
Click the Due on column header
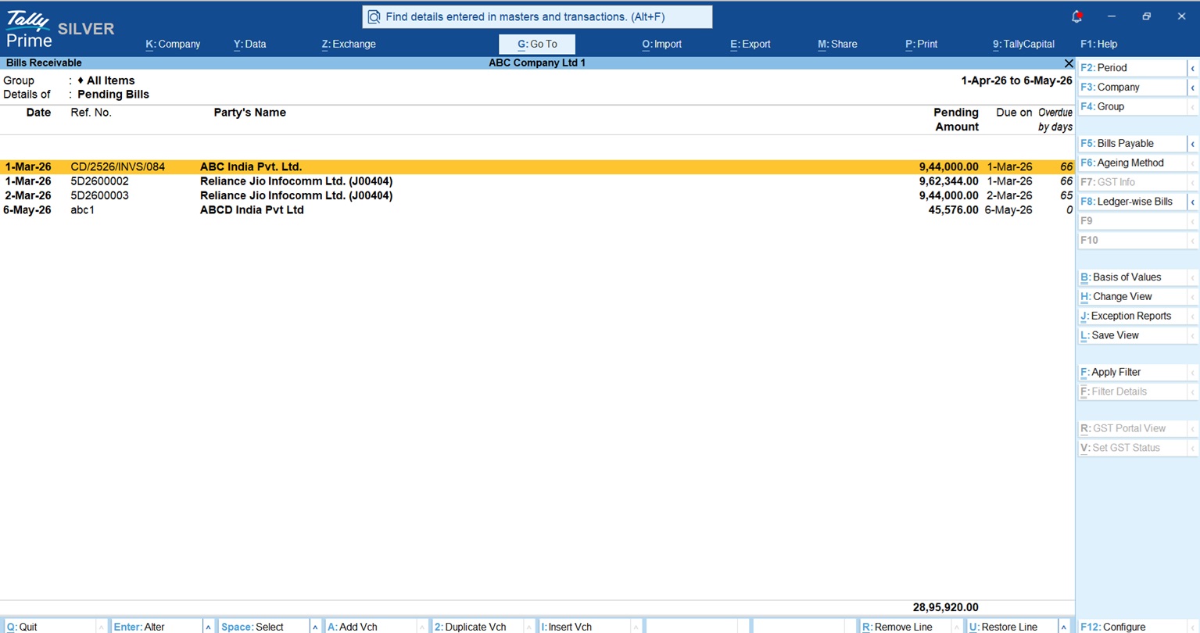pyautogui.click(x=1014, y=113)
